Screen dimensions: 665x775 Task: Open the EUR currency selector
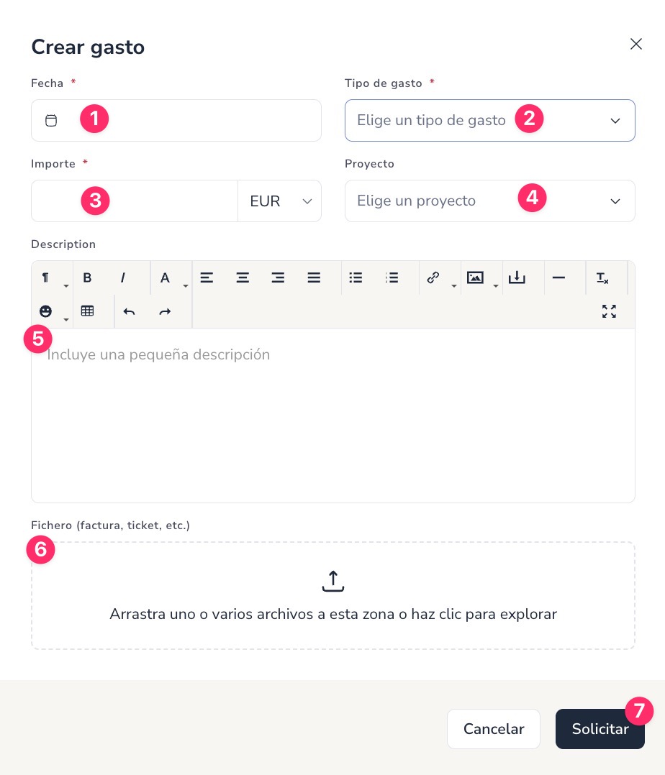[x=279, y=201]
